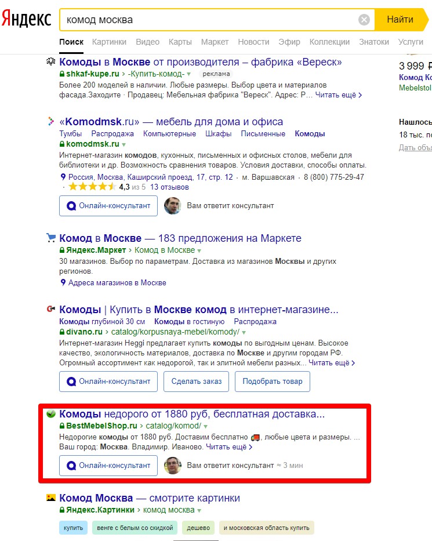432x541 pixels.
Task: Open Адреса магазинов в Москве link
Action: (x=117, y=282)
